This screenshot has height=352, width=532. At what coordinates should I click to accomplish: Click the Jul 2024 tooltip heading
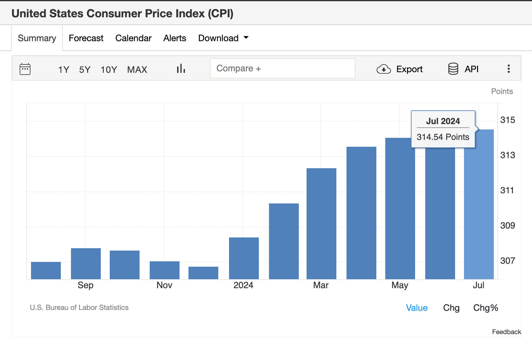click(x=443, y=121)
